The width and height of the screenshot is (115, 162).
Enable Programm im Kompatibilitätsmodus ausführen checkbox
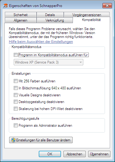coord(16,55)
